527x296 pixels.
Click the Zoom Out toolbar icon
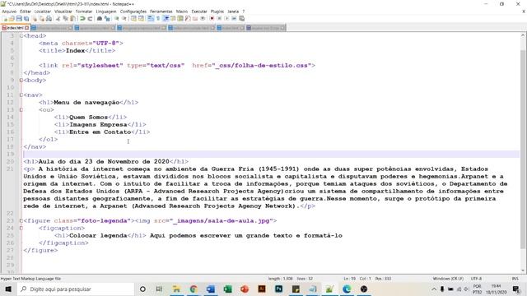pos(124,18)
